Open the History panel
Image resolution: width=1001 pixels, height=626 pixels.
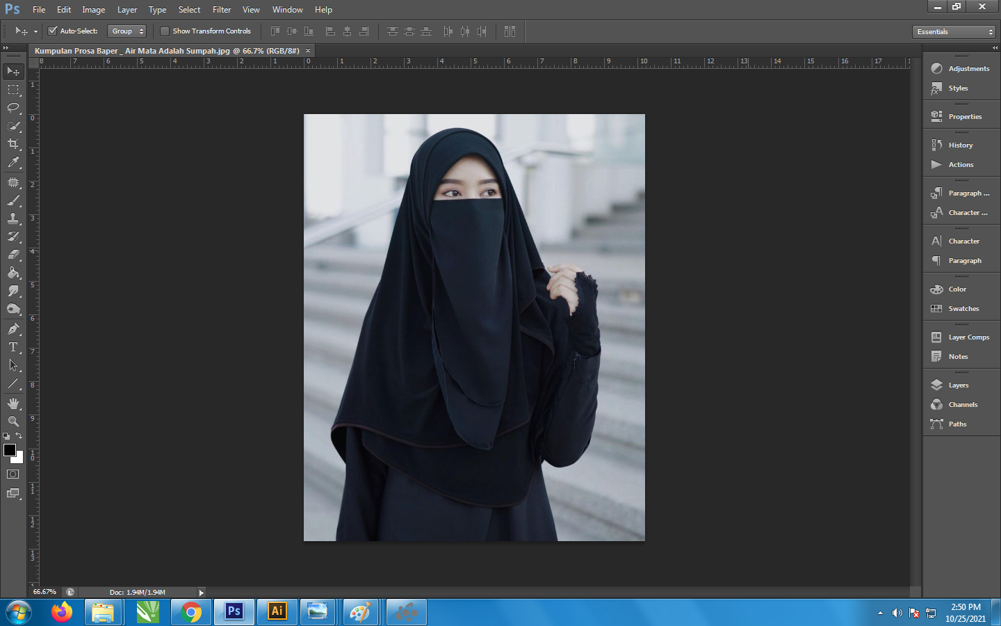[x=960, y=145]
